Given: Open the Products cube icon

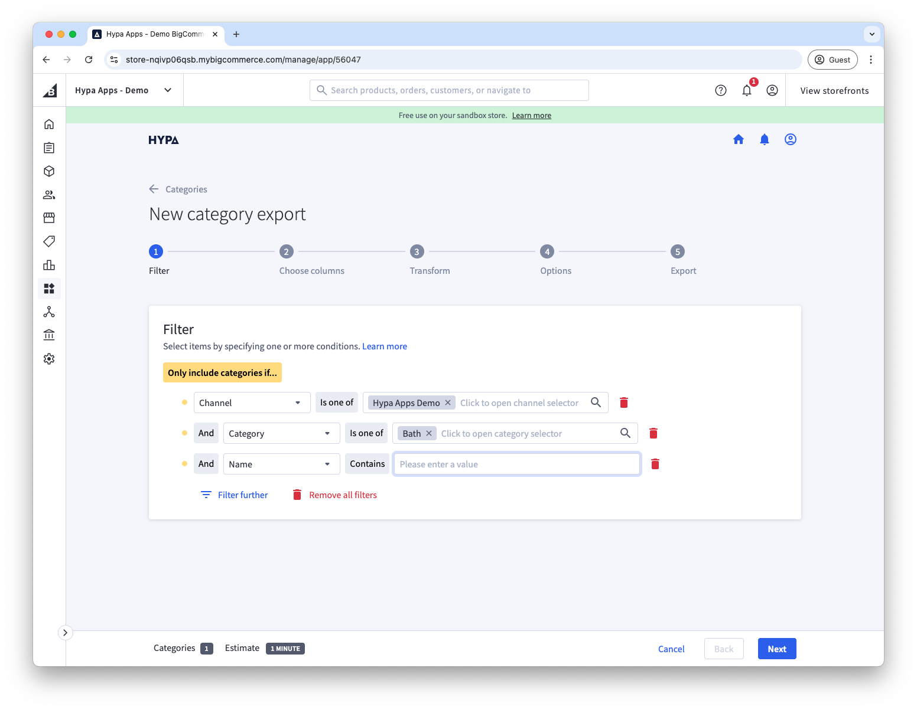Looking at the screenshot, I should coord(49,171).
